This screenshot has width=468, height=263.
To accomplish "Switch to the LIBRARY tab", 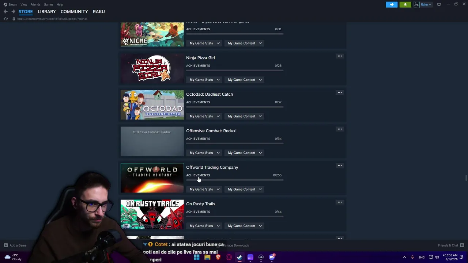I will [x=47, y=12].
